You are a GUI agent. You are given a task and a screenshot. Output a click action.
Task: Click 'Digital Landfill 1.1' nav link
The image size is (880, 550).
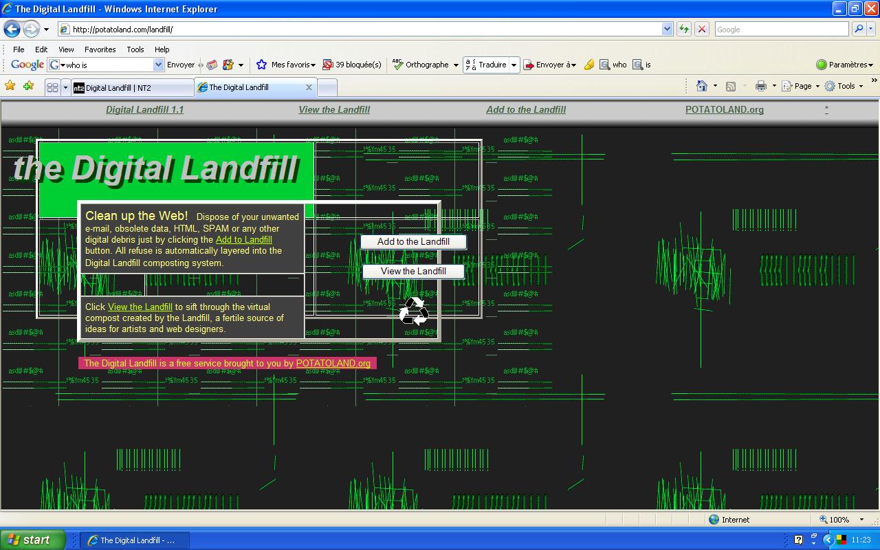144,109
